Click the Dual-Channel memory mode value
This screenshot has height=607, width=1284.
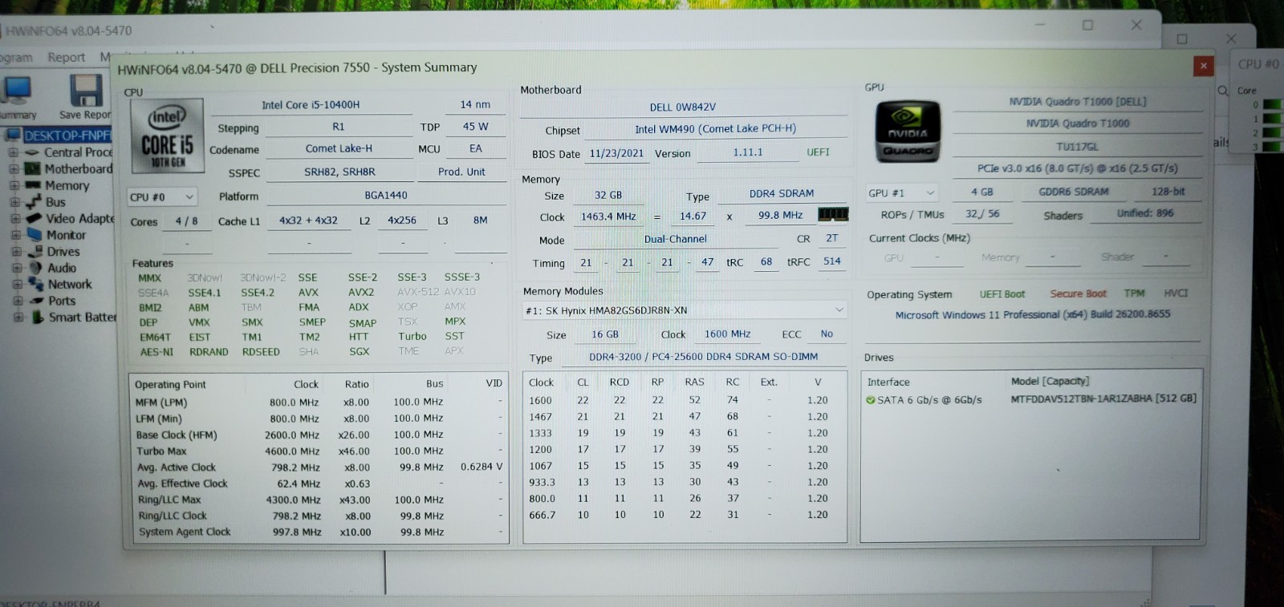(675, 239)
